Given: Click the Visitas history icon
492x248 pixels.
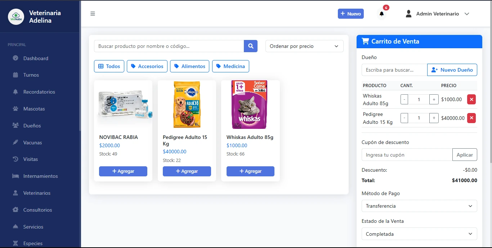Looking at the screenshot, I should pyautogui.click(x=15, y=159).
